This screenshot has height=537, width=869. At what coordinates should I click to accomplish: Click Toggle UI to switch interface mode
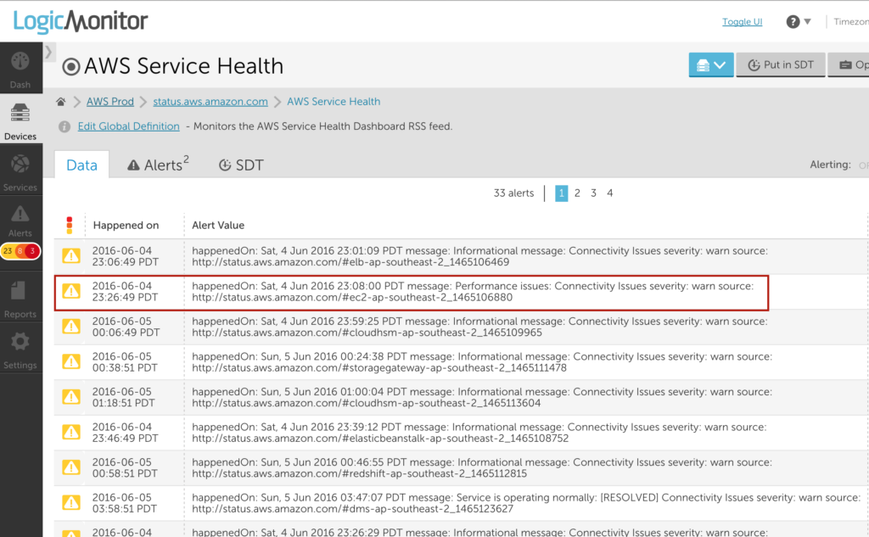pyautogui.click(x=742, y=21)
